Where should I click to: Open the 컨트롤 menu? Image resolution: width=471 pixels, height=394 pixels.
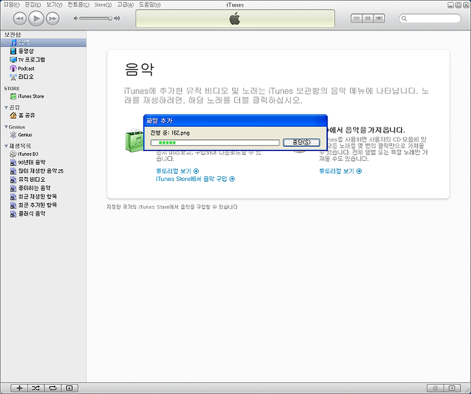pos(78,5)
